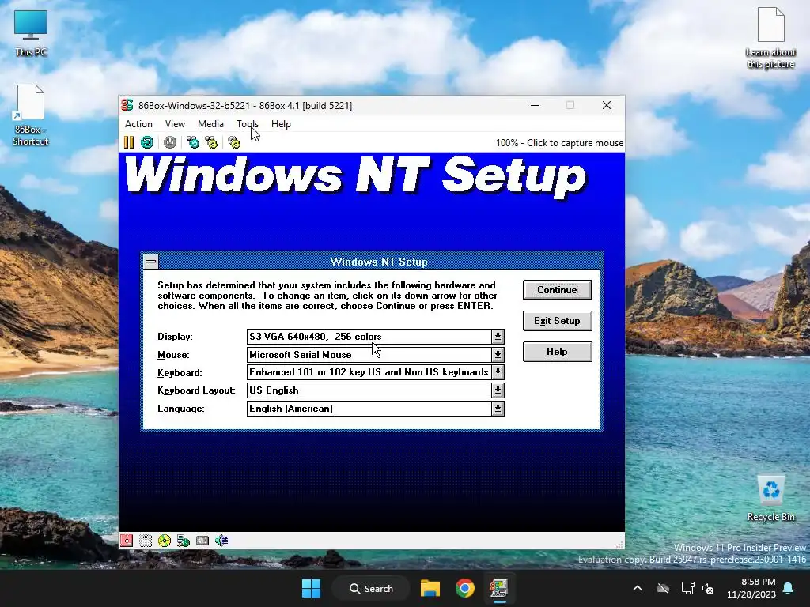Click the network status bar icon
The image size is (810, 607).
pyautogui.click(x=184, y=541)
